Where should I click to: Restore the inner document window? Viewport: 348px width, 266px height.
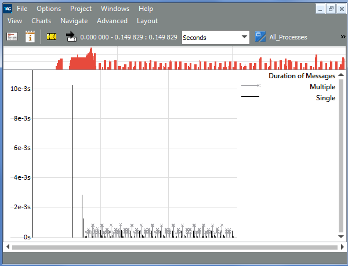click(331, 9)
